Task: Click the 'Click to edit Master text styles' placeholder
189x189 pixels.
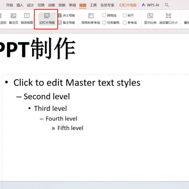Action: 77,83
